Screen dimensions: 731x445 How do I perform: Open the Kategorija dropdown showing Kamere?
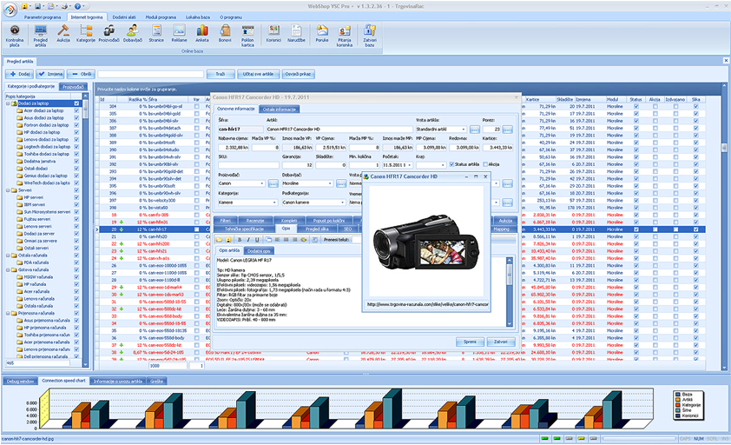(274, 203)
